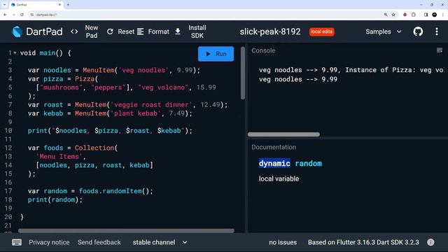Click the editor vertical scrollbar thumb
Image resolution: width=448 pixels, height=252 pixels.
pyautogui.click(x=243, y=73)
